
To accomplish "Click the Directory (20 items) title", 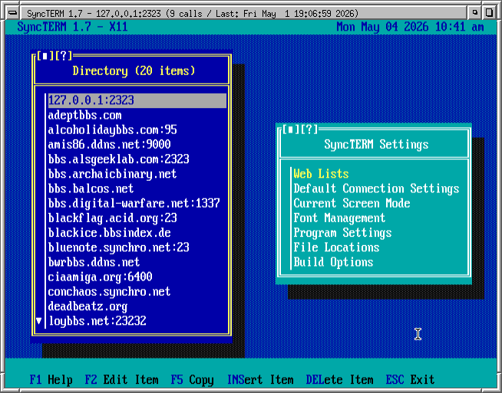I will point(134,70).
